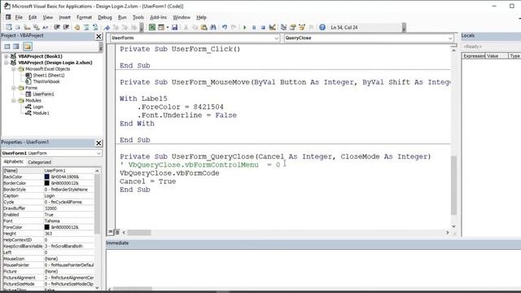This screenshot has width=521, height=293.
Task: Open VBA Help question mark icon
Action: [322, 27]
